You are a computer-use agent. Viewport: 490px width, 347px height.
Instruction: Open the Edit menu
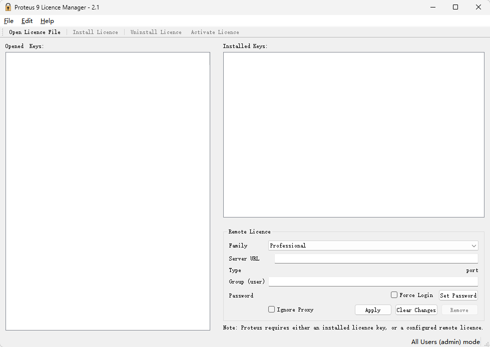point(27,21)
